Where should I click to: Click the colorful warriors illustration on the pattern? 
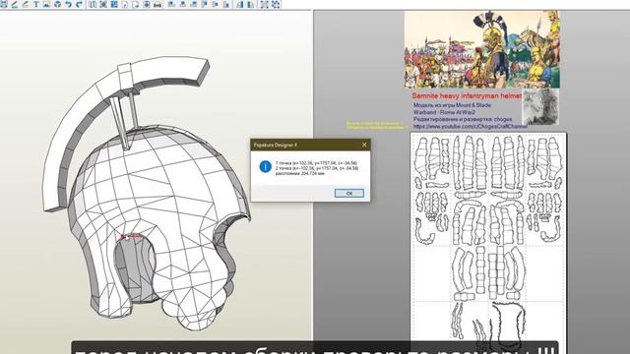point(481,49)
